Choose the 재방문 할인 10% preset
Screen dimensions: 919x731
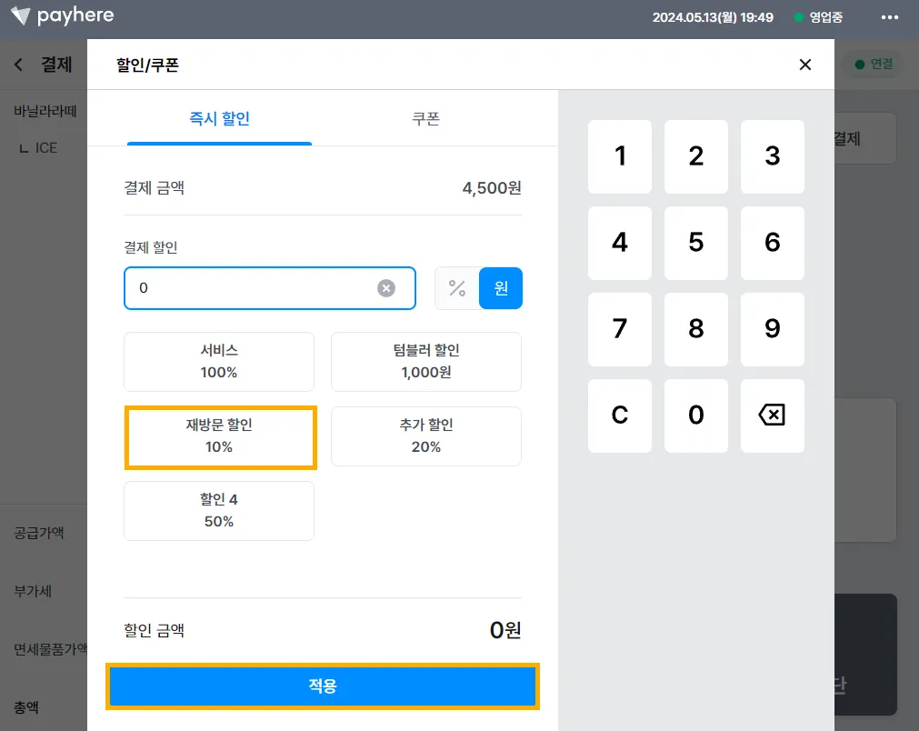[x=219, y=436]
